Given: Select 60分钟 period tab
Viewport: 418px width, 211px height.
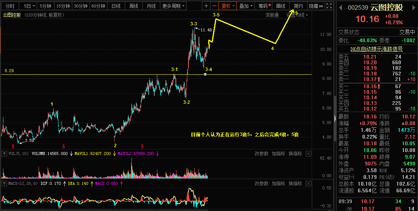Looking at the screenshot, I should [x=99, y=6].
